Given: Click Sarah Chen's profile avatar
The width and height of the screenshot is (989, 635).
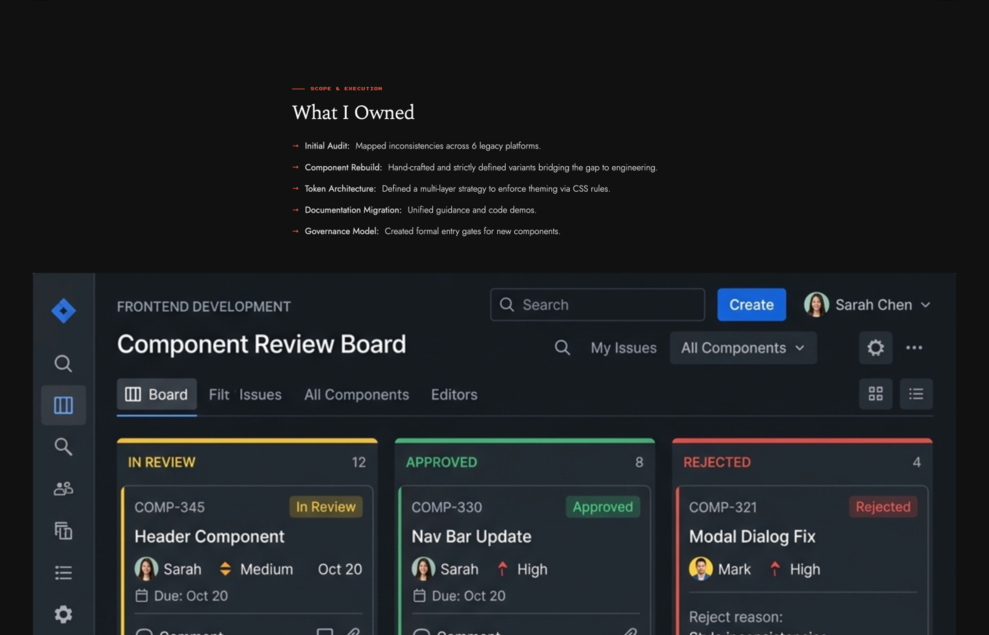Looking at the screenshot, I should click(816, 305).
